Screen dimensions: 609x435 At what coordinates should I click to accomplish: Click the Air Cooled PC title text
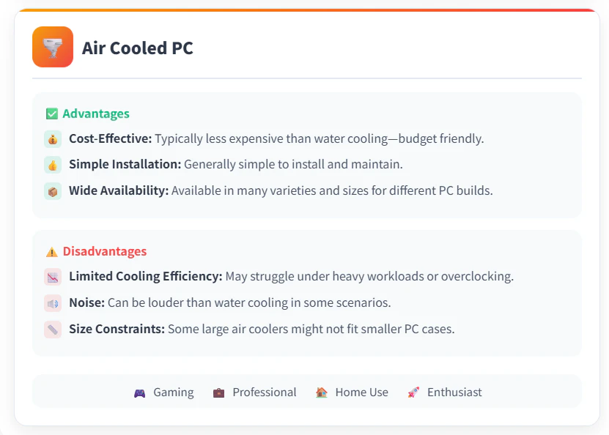(137, 48)
